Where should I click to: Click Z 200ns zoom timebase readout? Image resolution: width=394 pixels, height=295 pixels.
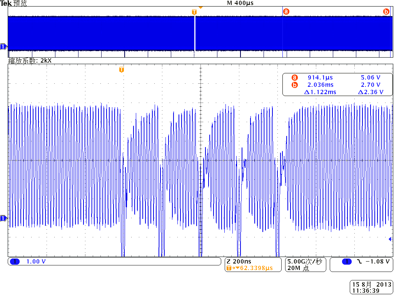(239, 261)
